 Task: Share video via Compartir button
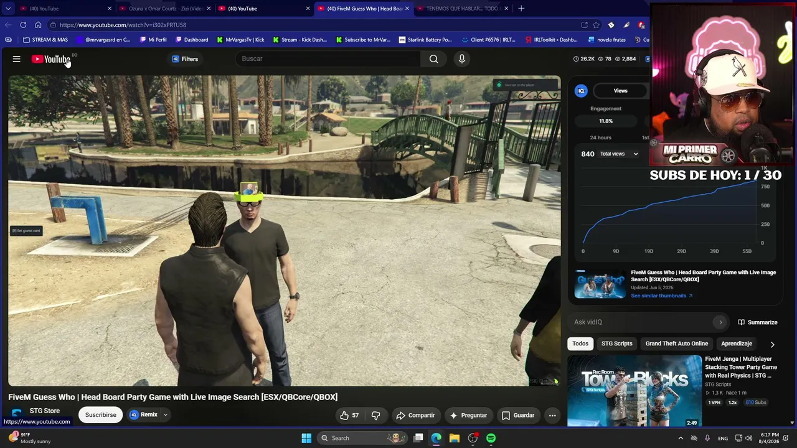tap(415, 416)
